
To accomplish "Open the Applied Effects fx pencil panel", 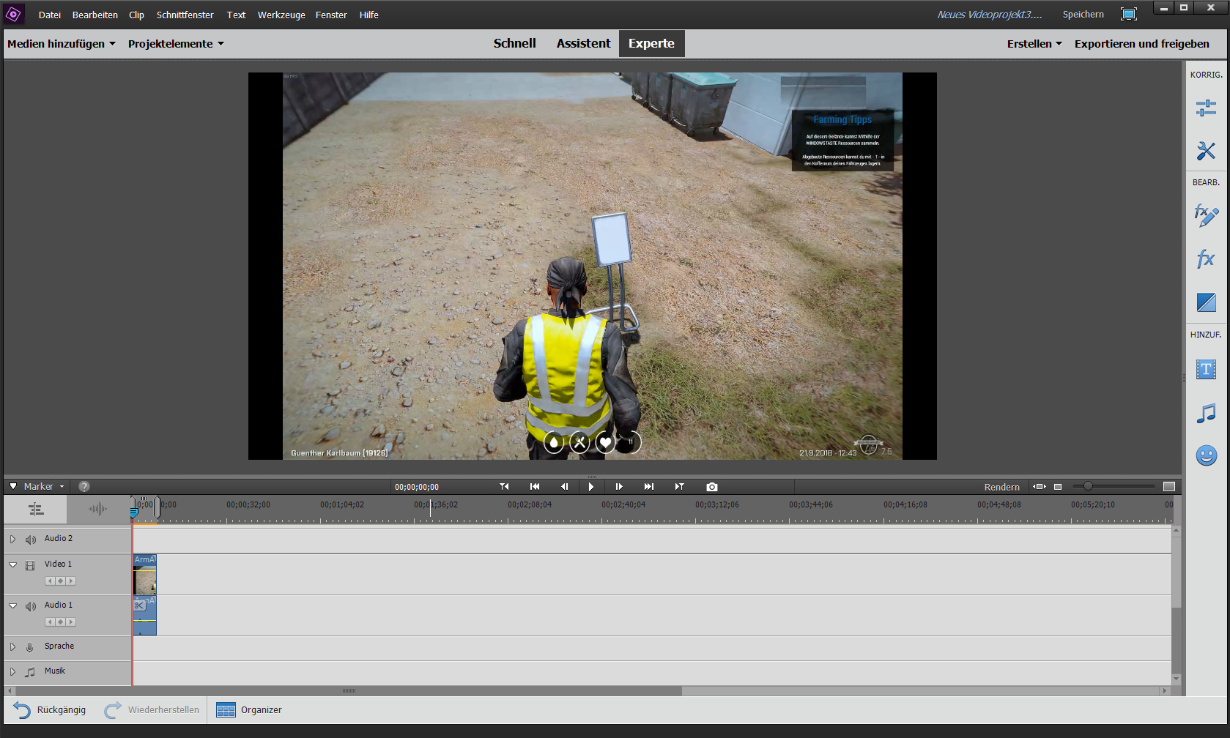I will 1206,215.
